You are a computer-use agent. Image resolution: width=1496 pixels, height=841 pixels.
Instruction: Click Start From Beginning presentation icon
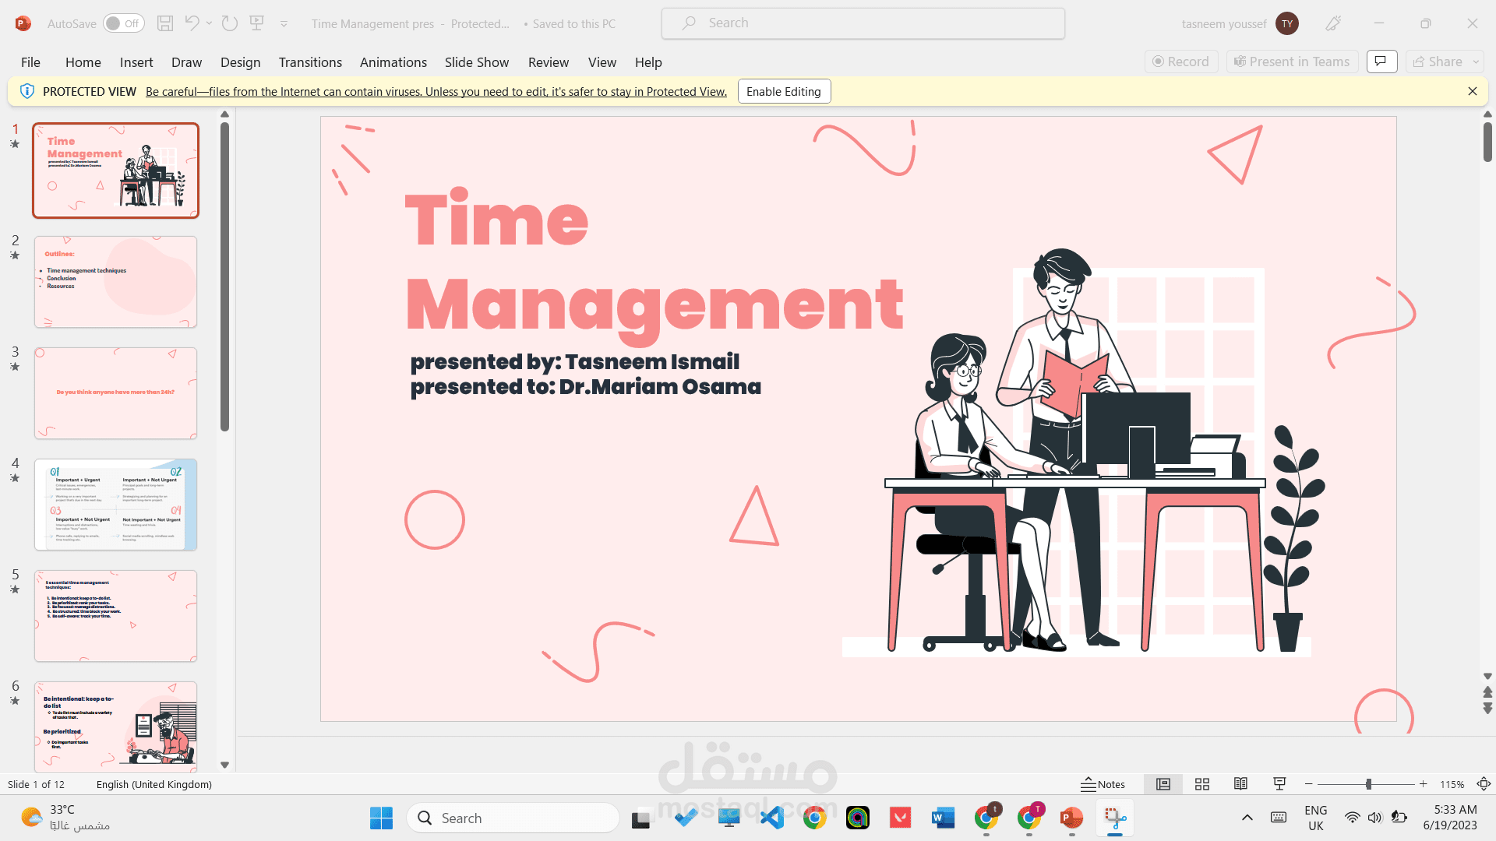(256, 23)
